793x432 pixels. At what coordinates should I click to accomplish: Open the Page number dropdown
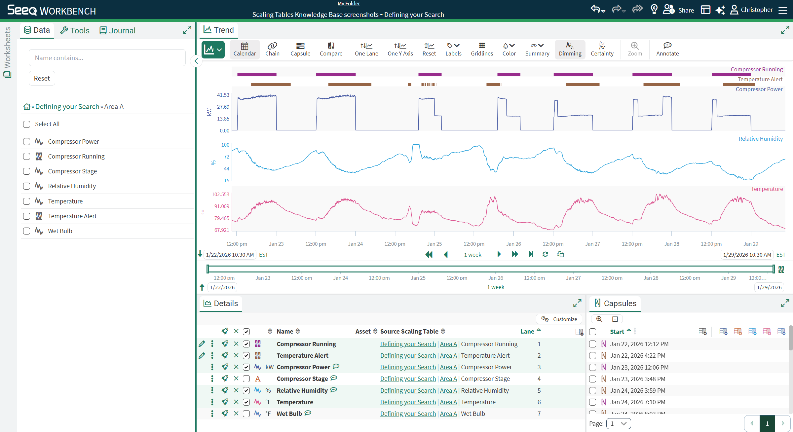pos(618,423)
